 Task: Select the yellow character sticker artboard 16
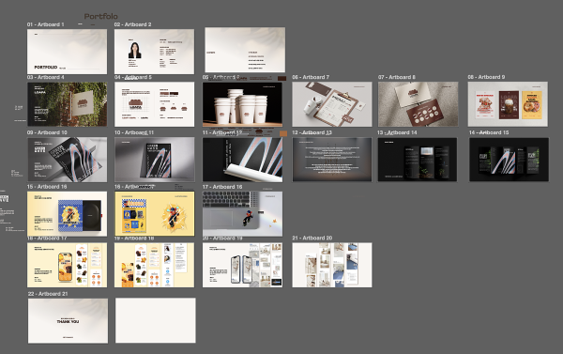coord(155,214)
